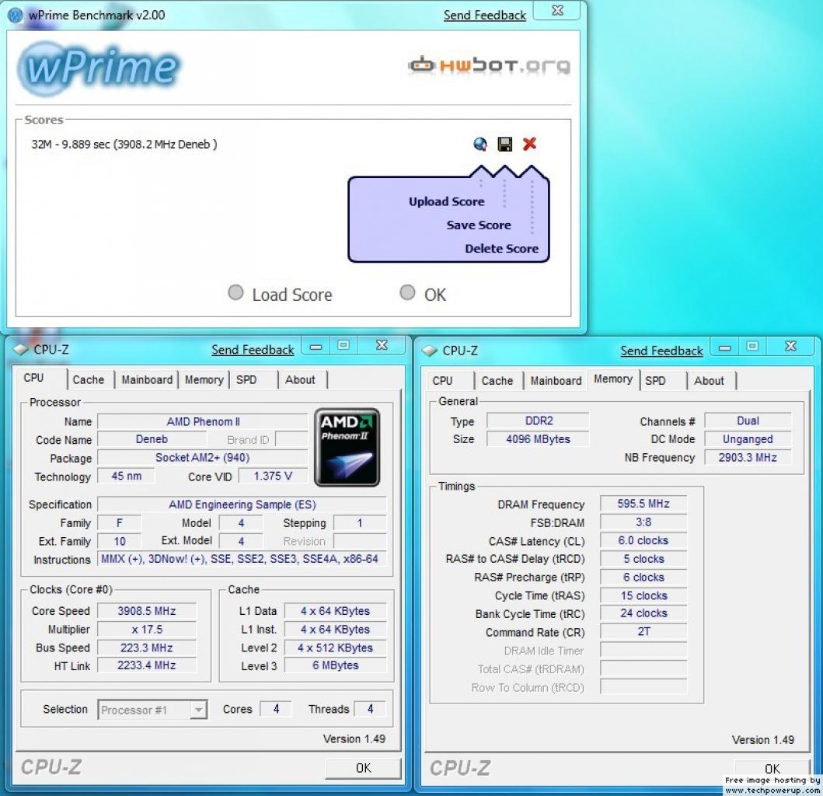This screenshot has height=796, width=823.
Task: Click the Bus Speed 223.3 MHz value
Action: pyautogui.click(x=146, y=648)
